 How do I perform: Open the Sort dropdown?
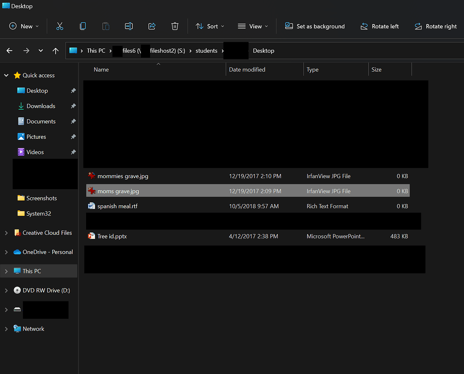point(209,26)
